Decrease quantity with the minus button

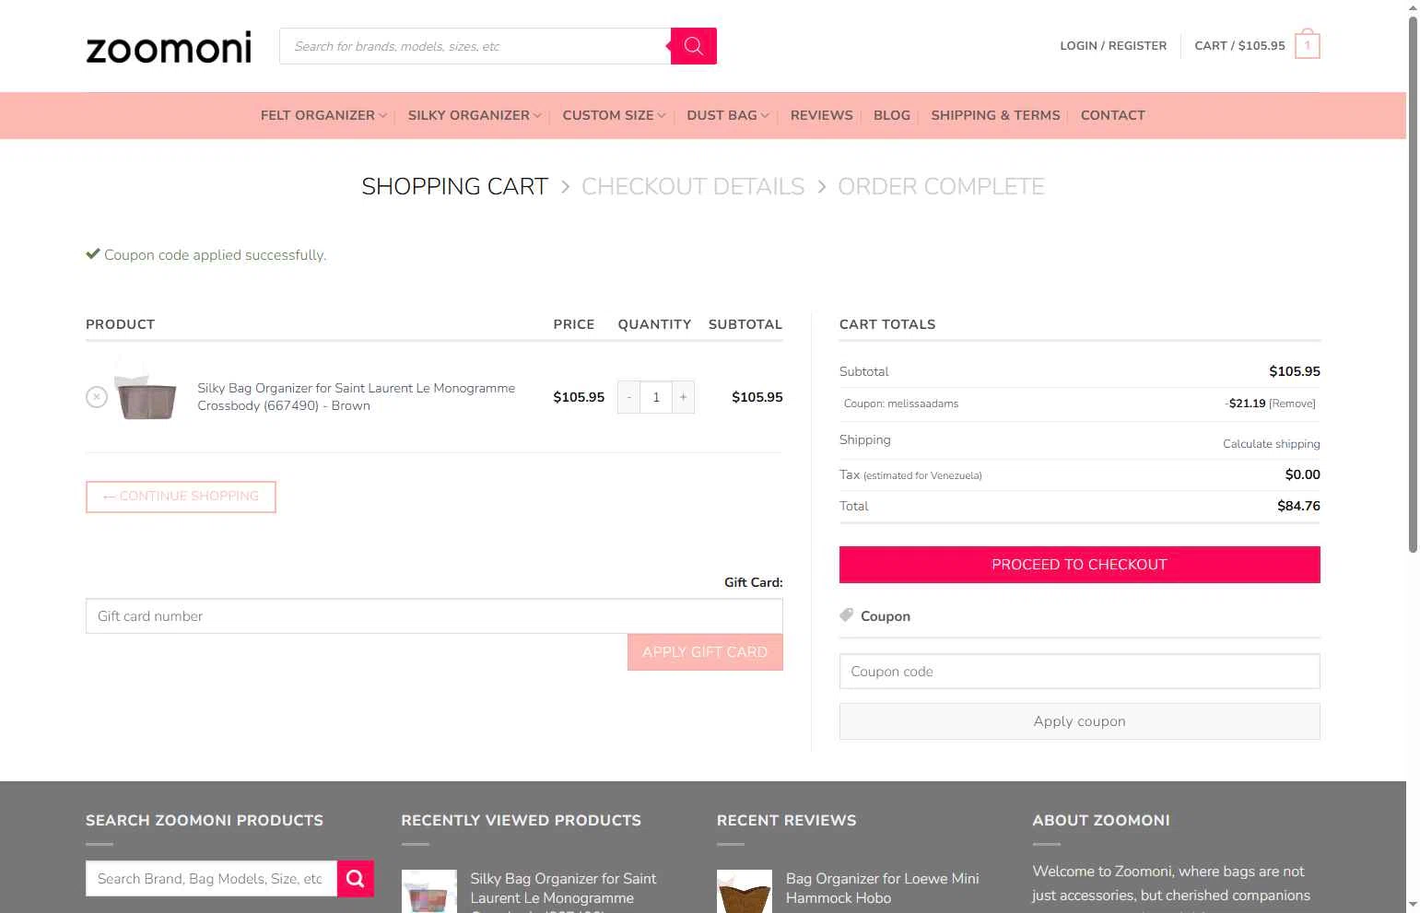(628, 397)
